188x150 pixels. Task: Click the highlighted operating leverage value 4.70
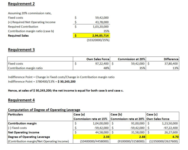coord(176,137)
